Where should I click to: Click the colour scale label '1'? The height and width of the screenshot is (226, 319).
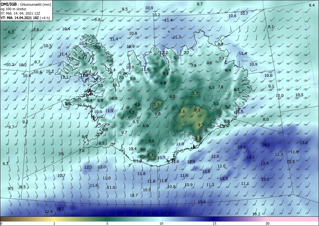tap(54, 223)
